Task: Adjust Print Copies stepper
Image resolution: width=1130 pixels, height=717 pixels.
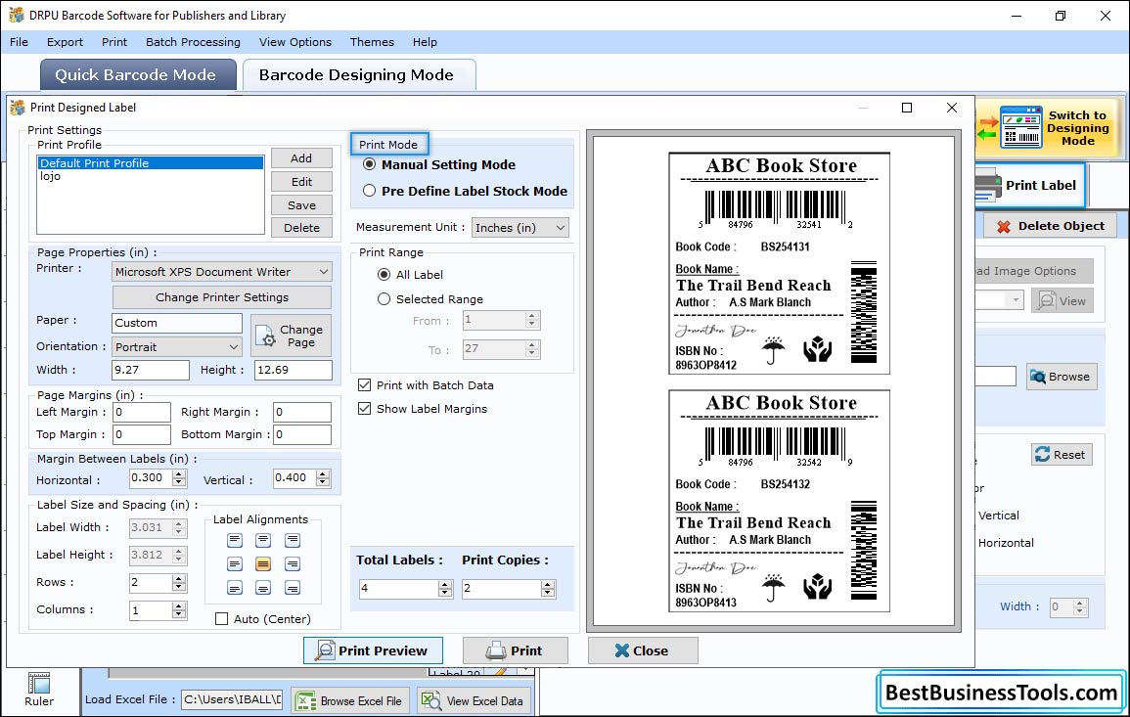Action: coord(549,589)
